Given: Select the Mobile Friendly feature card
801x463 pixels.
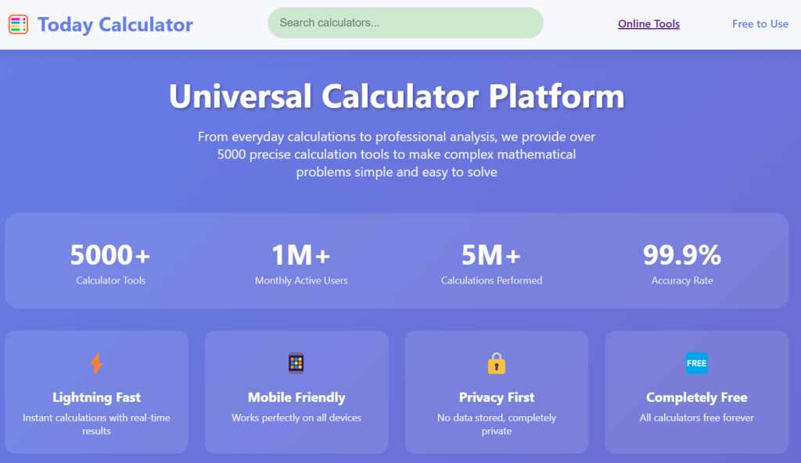Looking at the screenshot, I should pos(296,392).
